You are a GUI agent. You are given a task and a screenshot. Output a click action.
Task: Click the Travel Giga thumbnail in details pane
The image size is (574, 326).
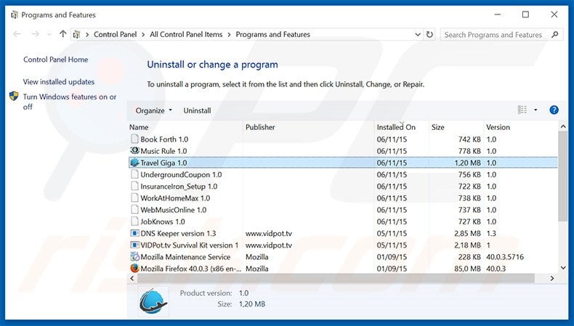(x=153, y=301)
